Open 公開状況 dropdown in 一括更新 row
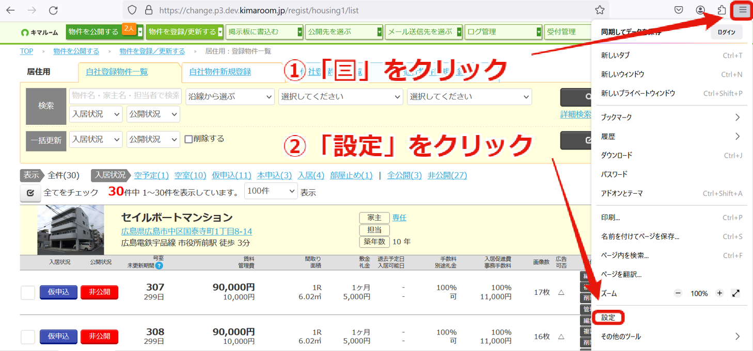Screen dimensions: 753x351 coord(153,139)
